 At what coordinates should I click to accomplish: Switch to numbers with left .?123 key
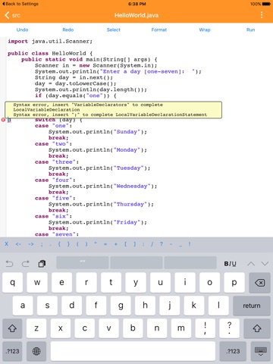pos(12,351)
